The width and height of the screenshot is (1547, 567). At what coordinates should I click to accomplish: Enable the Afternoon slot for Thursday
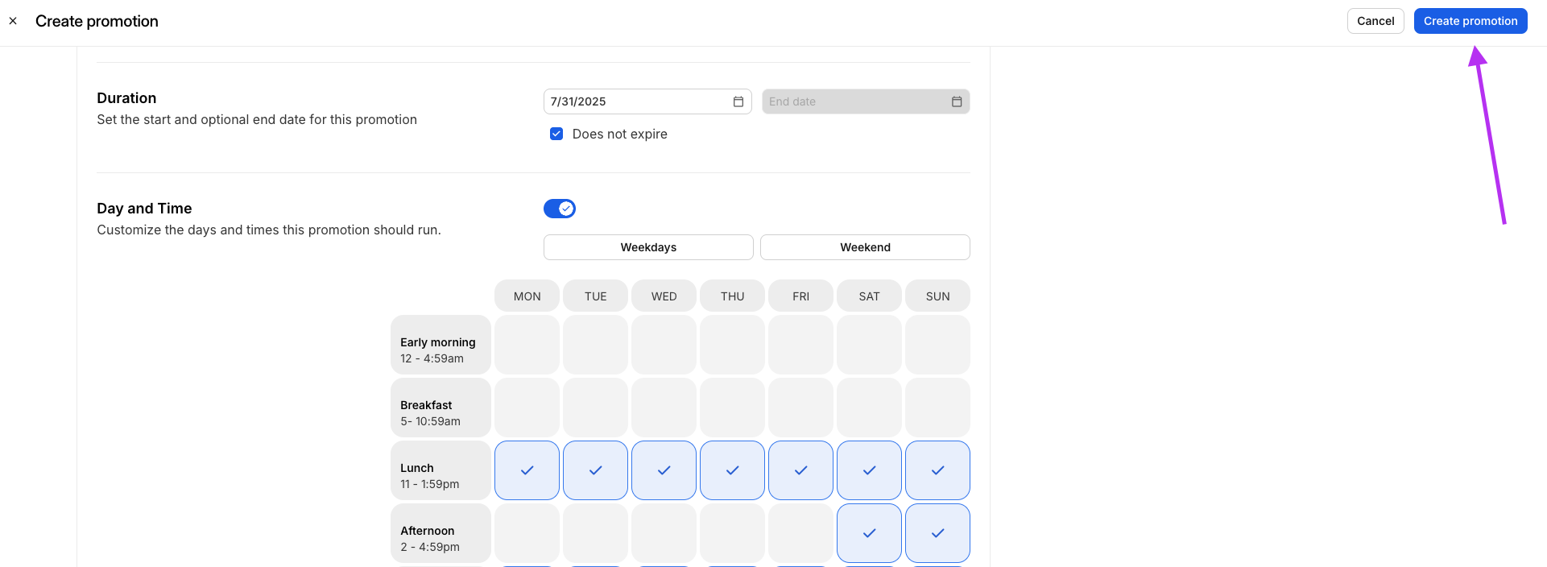pos(732,533)
